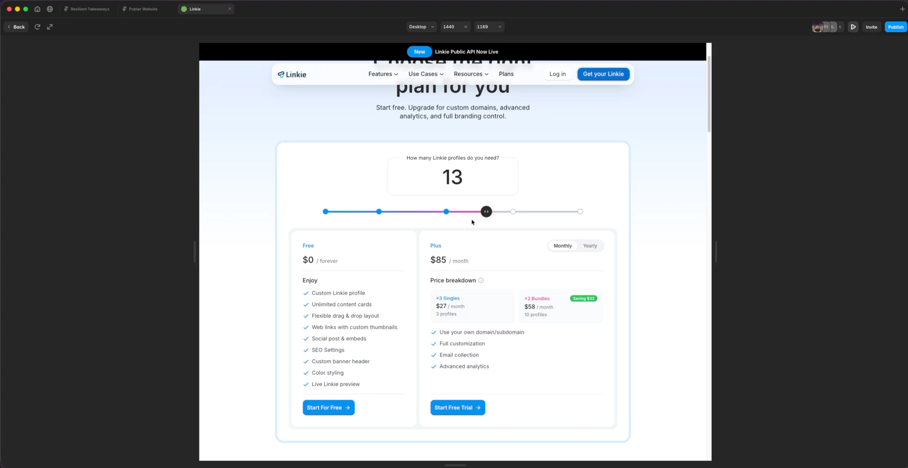Click the slider handle knob
Image resolution: width=908 pixels, height=468 pixels.
coord(486,212)
